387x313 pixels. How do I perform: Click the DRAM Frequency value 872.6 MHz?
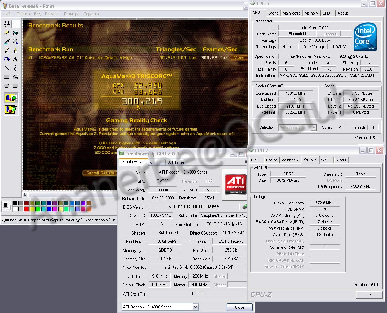[325, 203]
